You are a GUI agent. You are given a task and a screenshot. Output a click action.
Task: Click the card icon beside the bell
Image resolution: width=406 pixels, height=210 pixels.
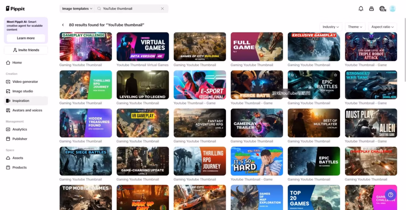[x=372, y=9]
